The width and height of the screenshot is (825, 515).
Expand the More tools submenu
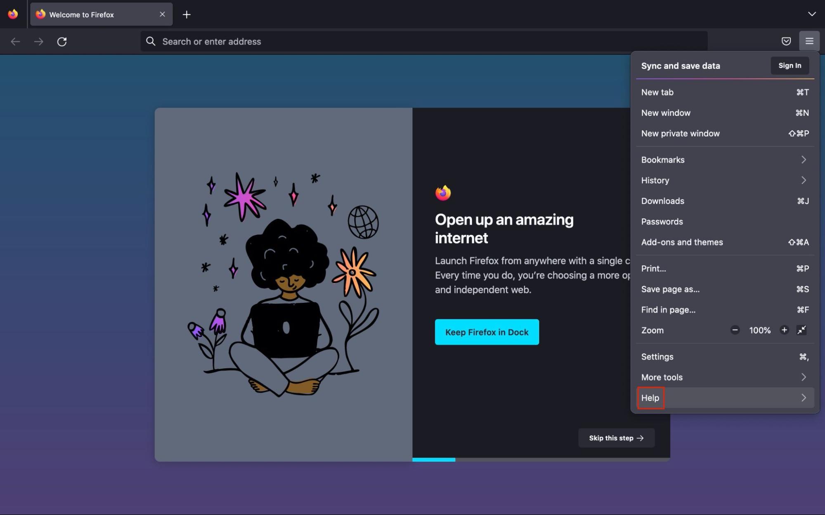pyautogui.click(x=725, y=377)
